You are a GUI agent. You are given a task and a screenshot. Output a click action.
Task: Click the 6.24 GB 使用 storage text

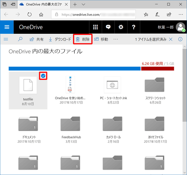click(x=152, y=64)
